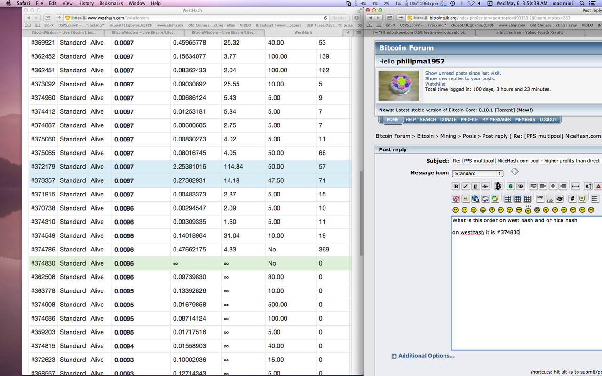
Task: Insert table row icon in editor
Action: (x=517, y=198)
